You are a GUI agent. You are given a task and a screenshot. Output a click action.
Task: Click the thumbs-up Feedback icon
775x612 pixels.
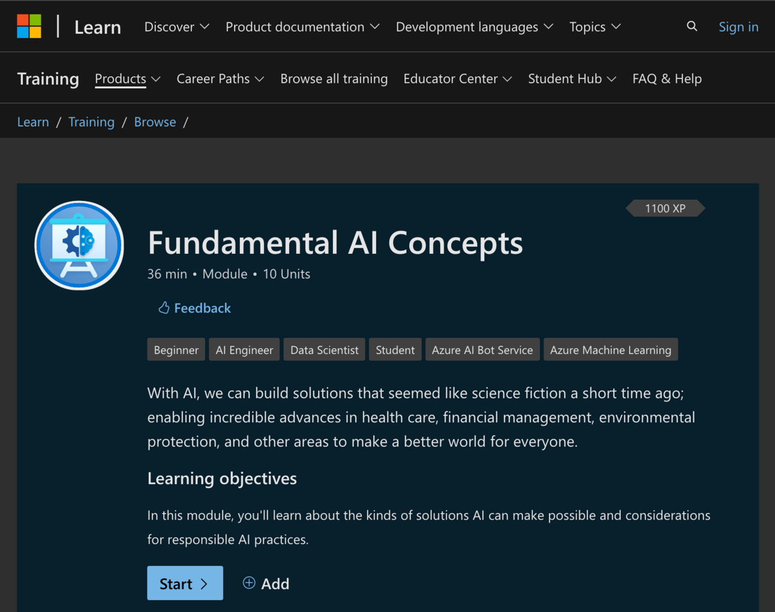[164, 308]
